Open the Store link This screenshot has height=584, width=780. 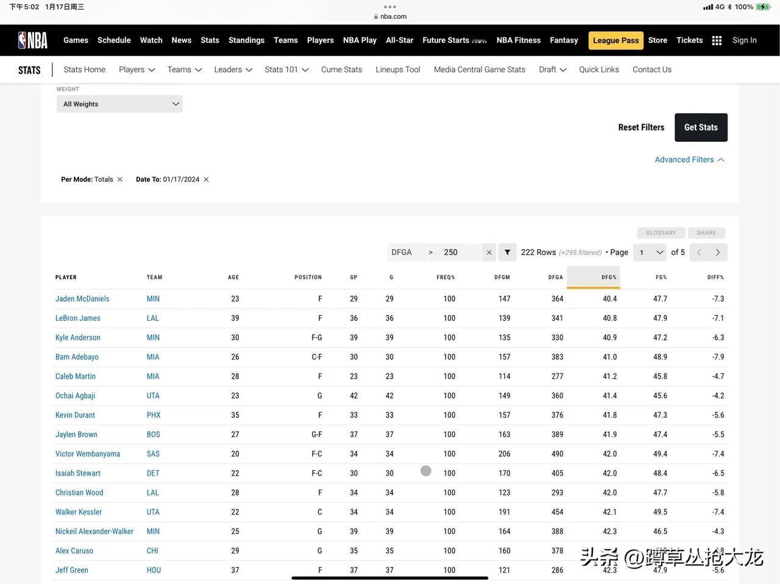tap(658, 40)
